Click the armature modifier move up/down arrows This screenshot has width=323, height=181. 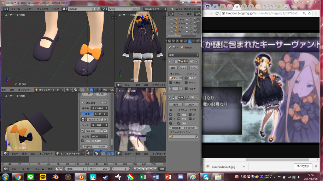pyautogui.click(x=192, y=61)
